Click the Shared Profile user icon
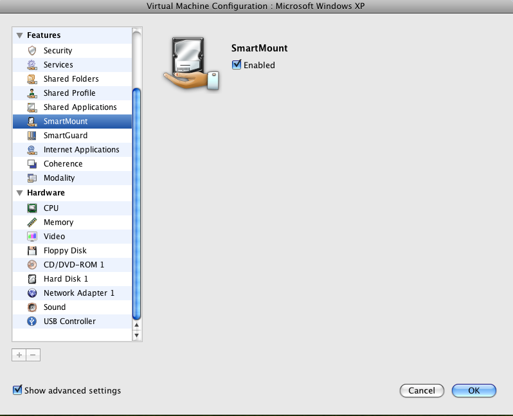This screenshot has width=513, height=416. click(x=32, y=93)
